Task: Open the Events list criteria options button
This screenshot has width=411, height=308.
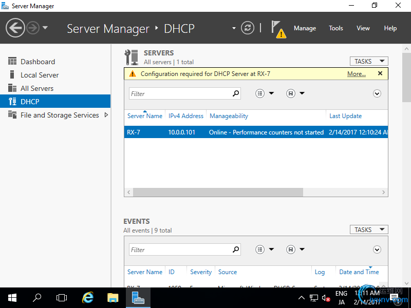Action: tap(260, 249)
